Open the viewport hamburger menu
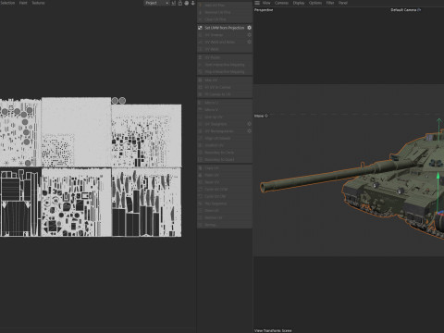 tap(257, 3)
